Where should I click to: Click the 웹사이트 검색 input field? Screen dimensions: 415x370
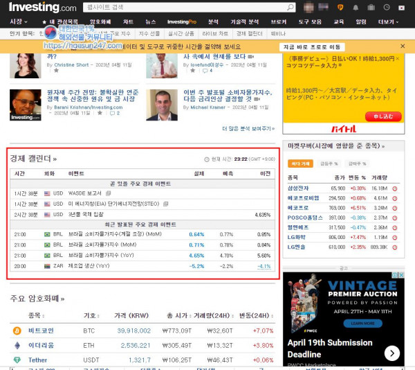click(x=185, y=7)
